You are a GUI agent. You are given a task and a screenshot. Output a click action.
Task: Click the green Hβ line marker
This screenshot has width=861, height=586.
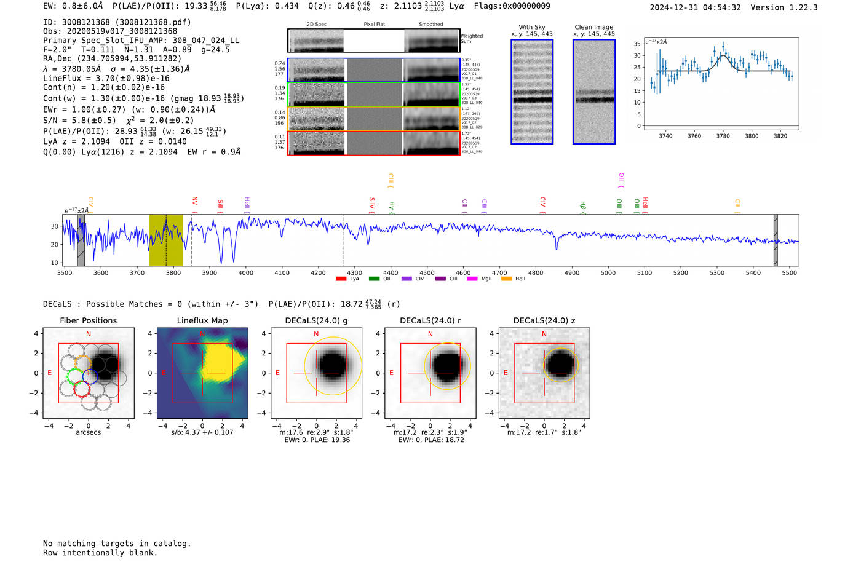[583, 207]
